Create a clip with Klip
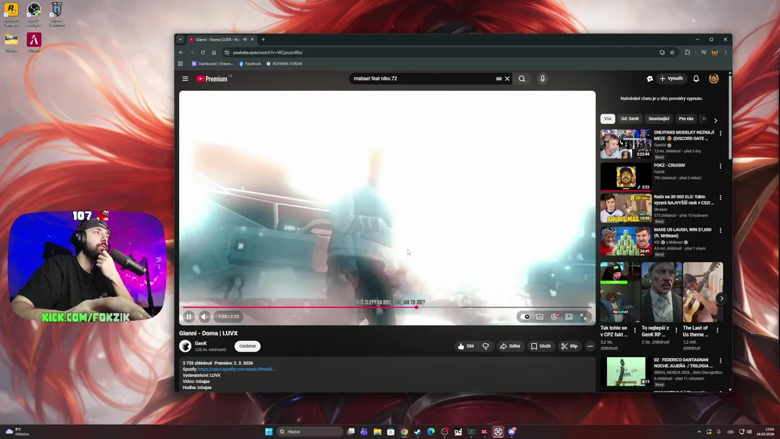This screenshot has width=780, height=439. click(x=569, y=346)
